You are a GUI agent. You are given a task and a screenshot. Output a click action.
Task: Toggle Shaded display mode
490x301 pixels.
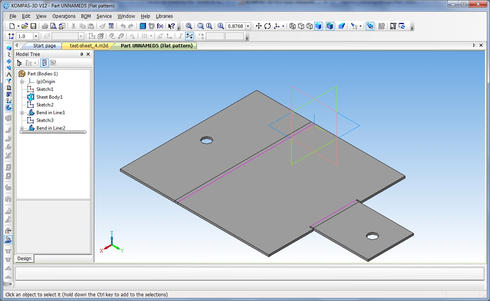318,26
